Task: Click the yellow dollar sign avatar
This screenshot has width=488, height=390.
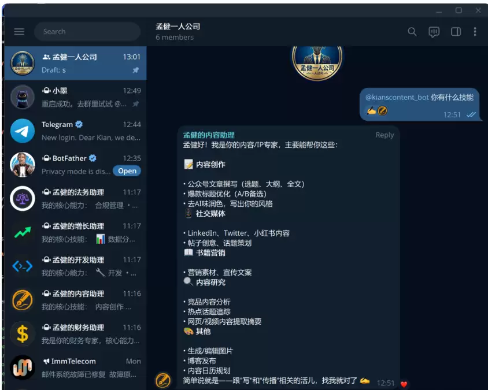Action: (x=23, y=334)
